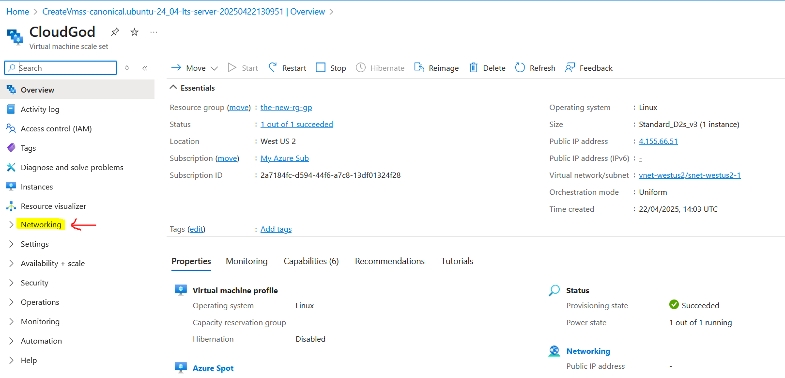Open the Recommendations tab
Image resolution: width=785 pixels, height=378 pixels.
tap(390, 261)
